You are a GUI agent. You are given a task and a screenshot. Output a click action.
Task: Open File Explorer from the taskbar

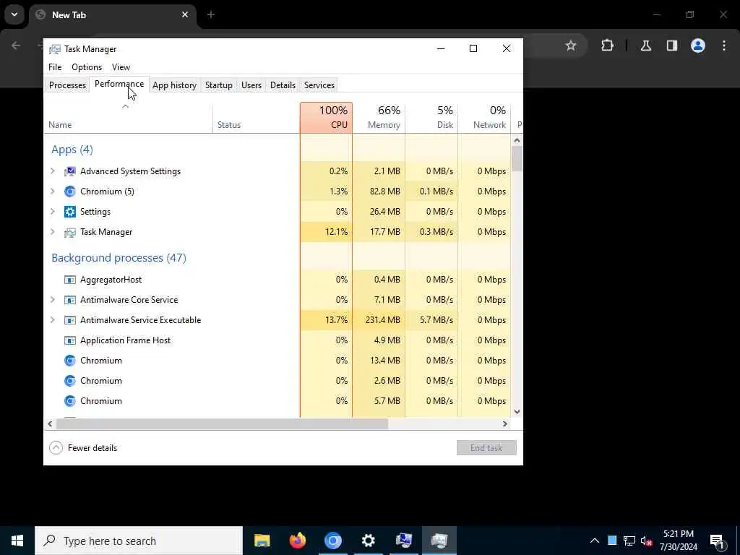(262, 541)
